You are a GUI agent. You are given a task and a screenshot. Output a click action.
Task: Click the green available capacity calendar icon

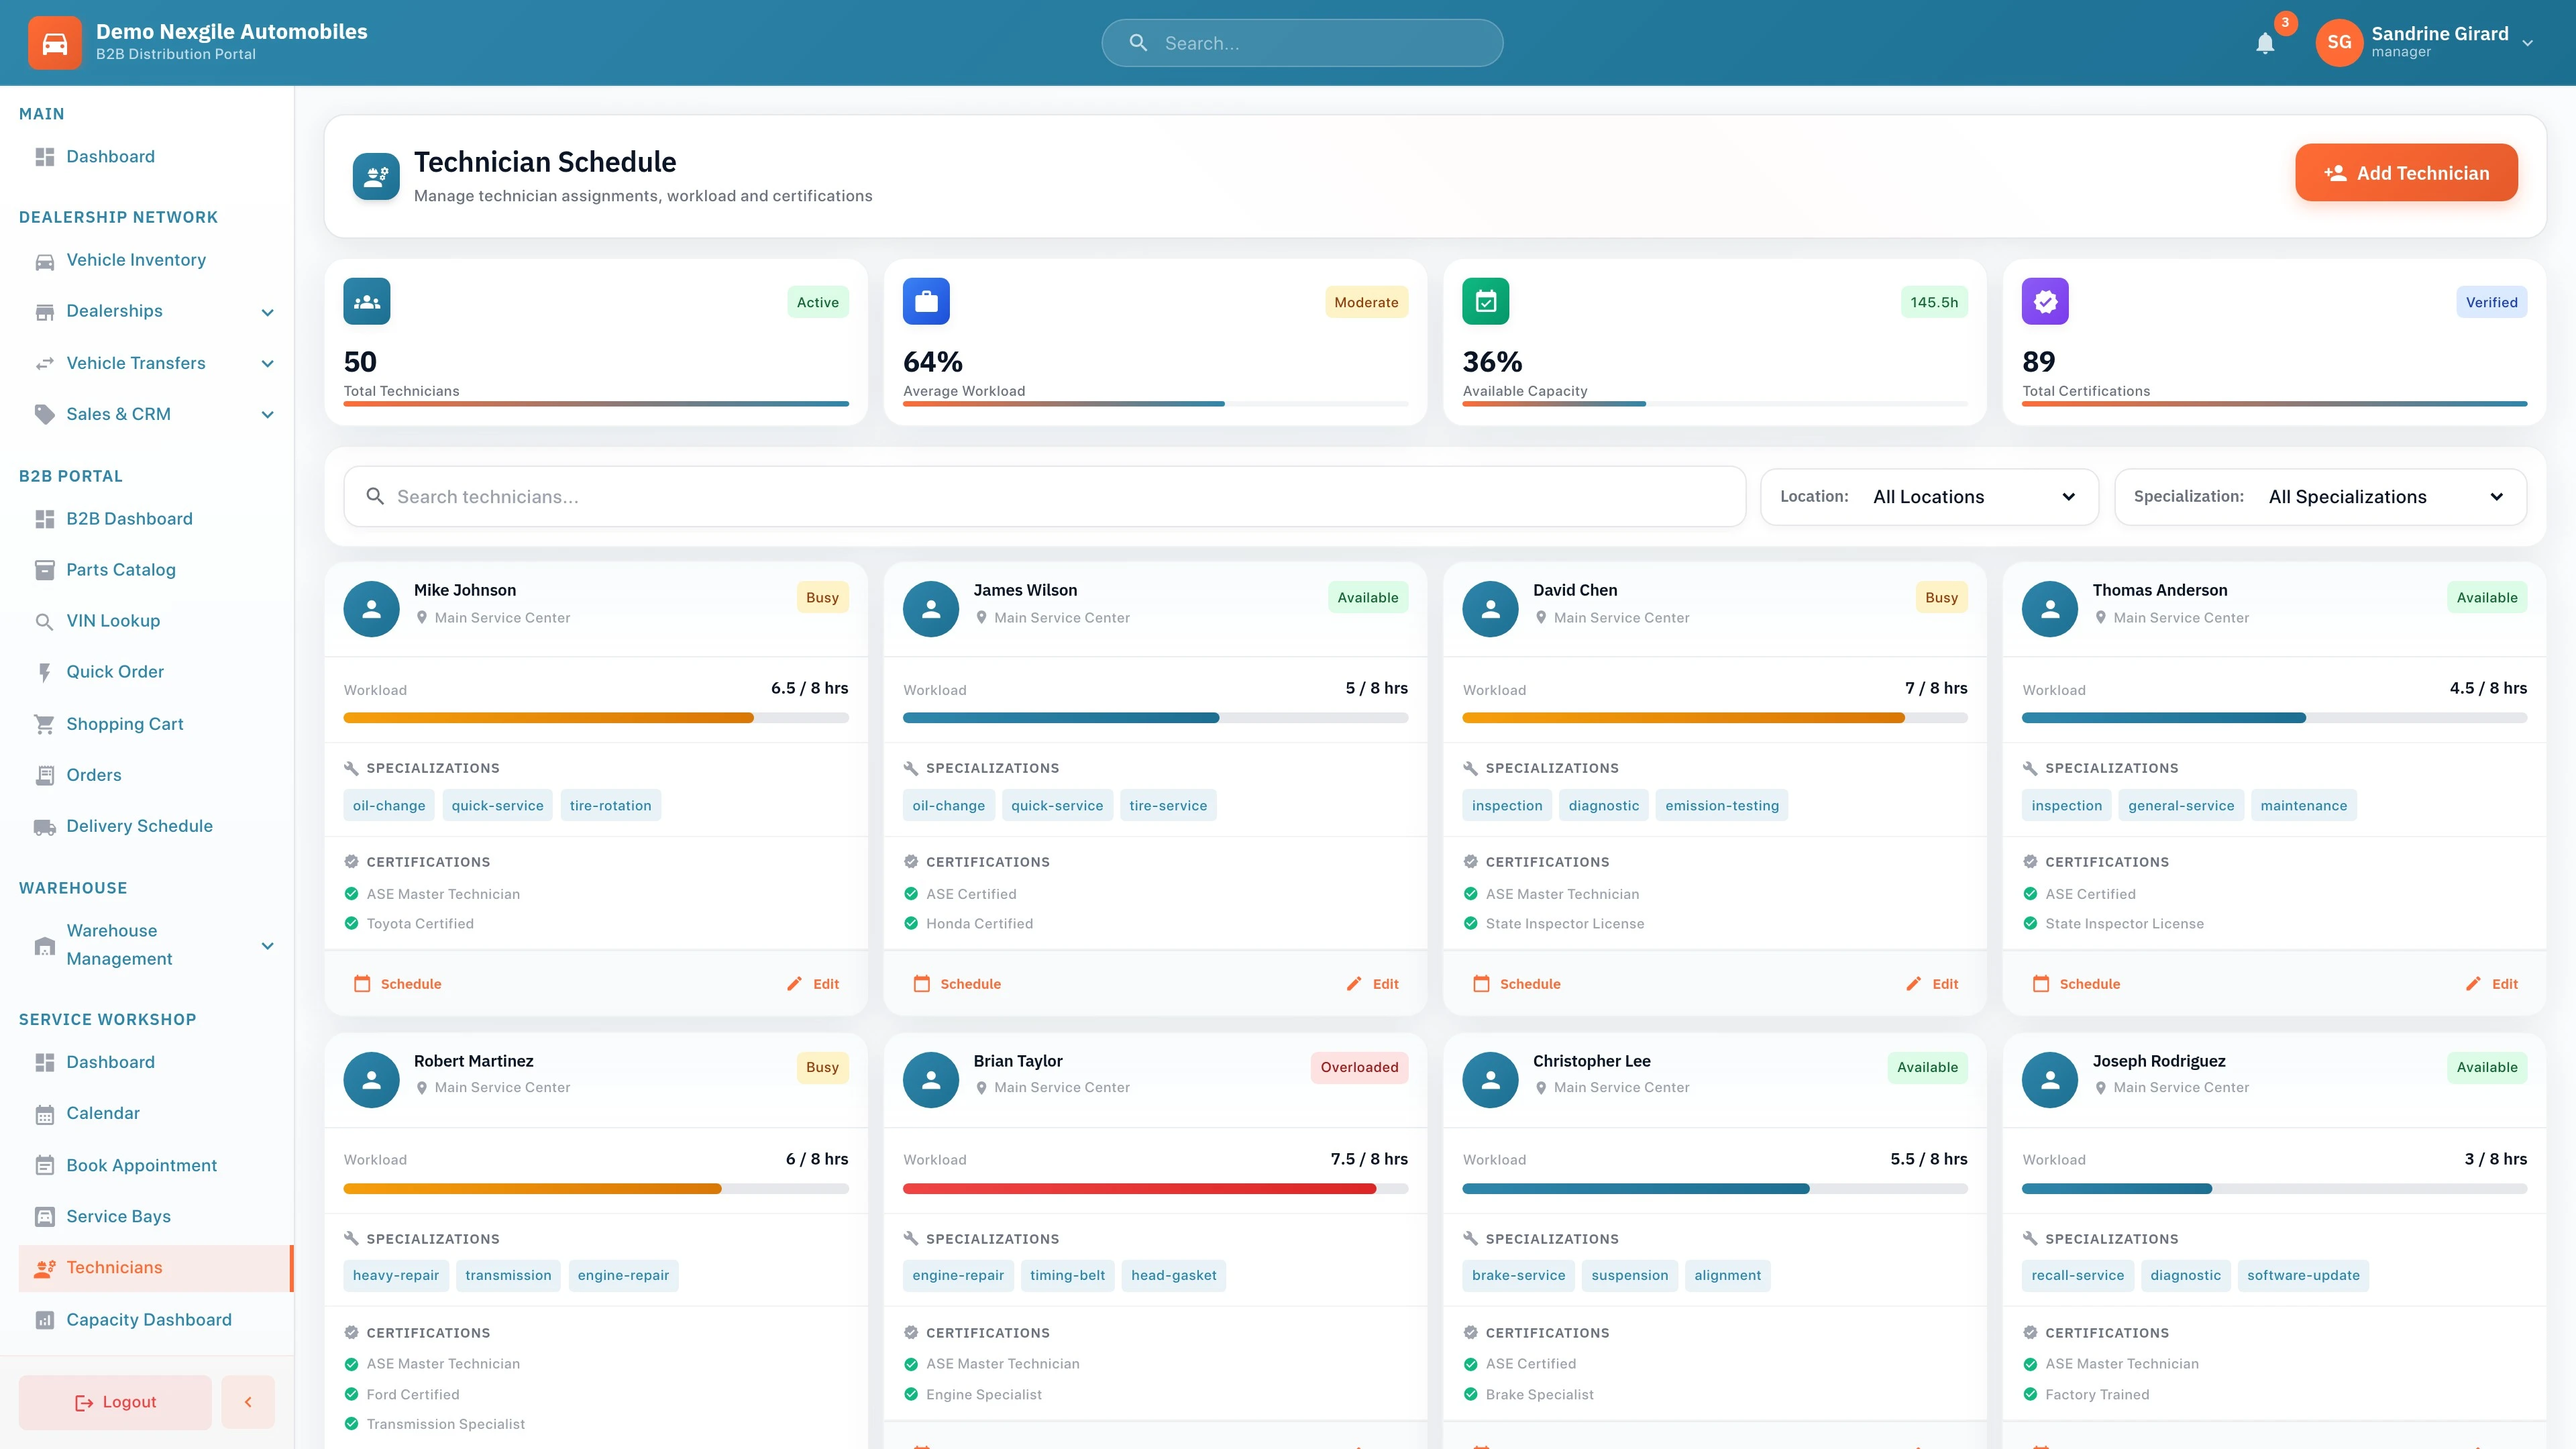tap(1485, 301)
